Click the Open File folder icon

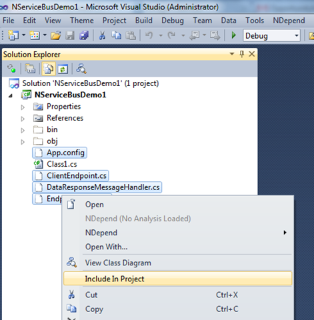click(x=56, y=35)
